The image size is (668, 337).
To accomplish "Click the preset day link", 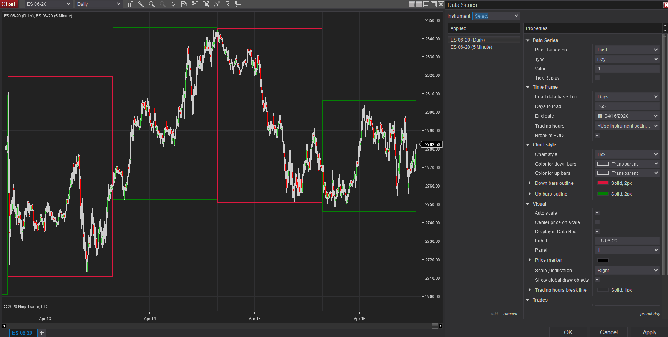I will click(x=650, y=314).
